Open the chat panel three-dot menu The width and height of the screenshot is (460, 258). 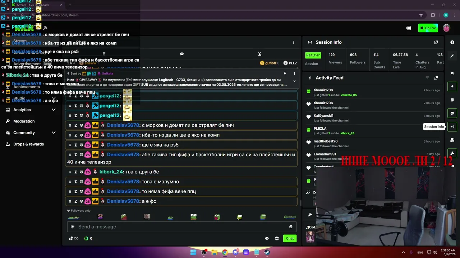294,42
